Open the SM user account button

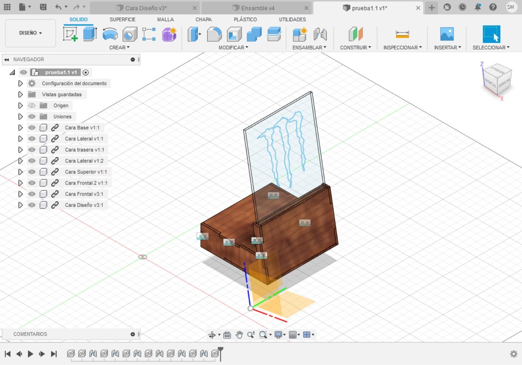point(511,7)
